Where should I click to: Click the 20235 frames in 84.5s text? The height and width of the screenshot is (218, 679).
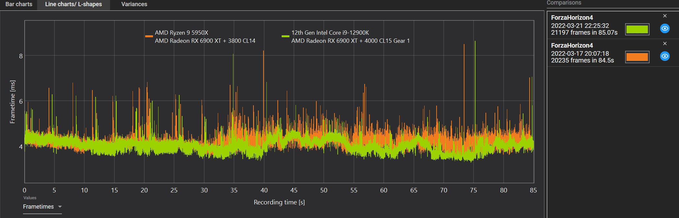(x=582, y=60)
